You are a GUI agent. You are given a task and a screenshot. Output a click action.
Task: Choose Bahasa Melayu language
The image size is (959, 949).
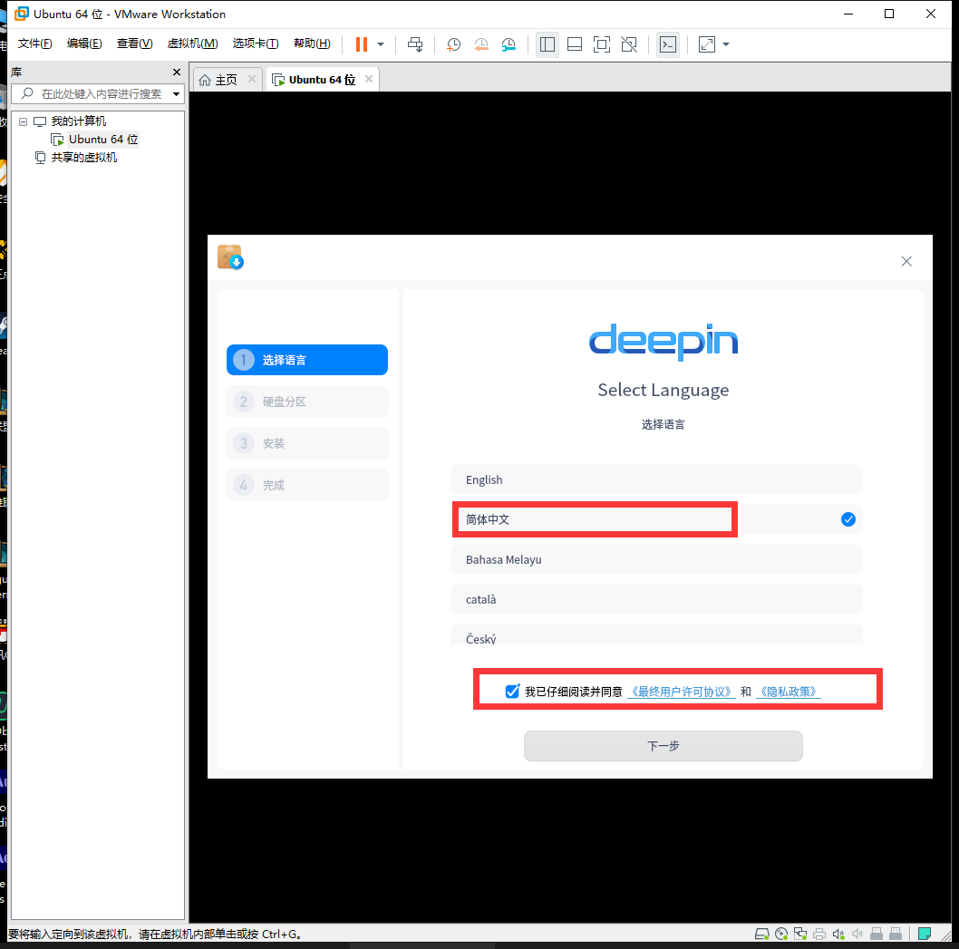(x=656, y=559)
